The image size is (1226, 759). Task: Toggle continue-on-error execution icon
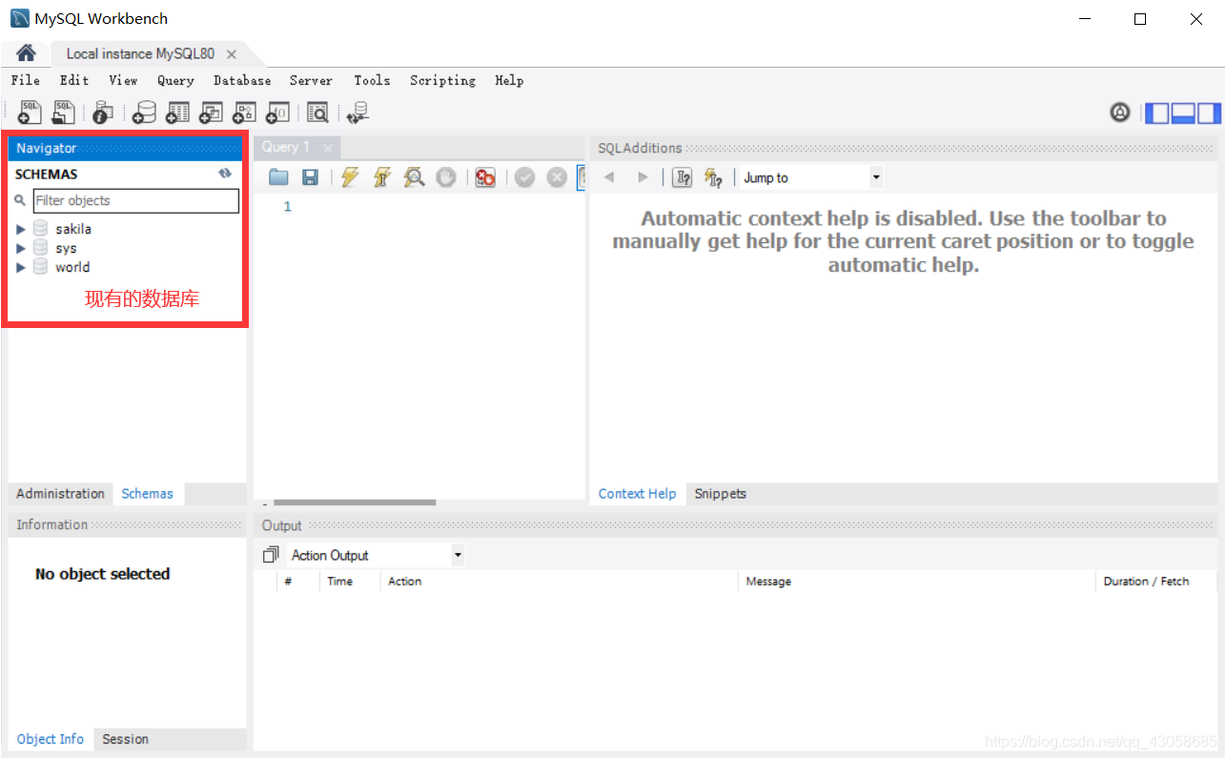click(x=485, y=177)
